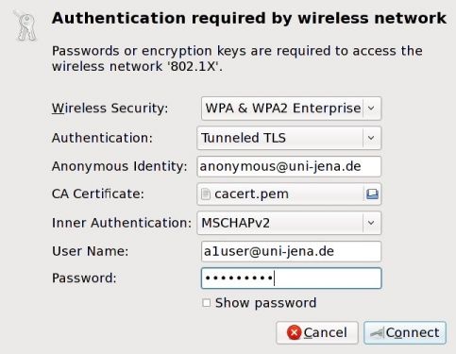Focus the User Name text field
The width and height of the screenshot is (456, 354).
(291, 251)
